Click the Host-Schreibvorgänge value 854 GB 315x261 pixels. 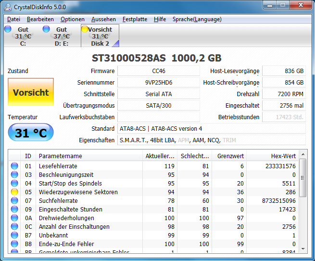(x=284, y=83)
